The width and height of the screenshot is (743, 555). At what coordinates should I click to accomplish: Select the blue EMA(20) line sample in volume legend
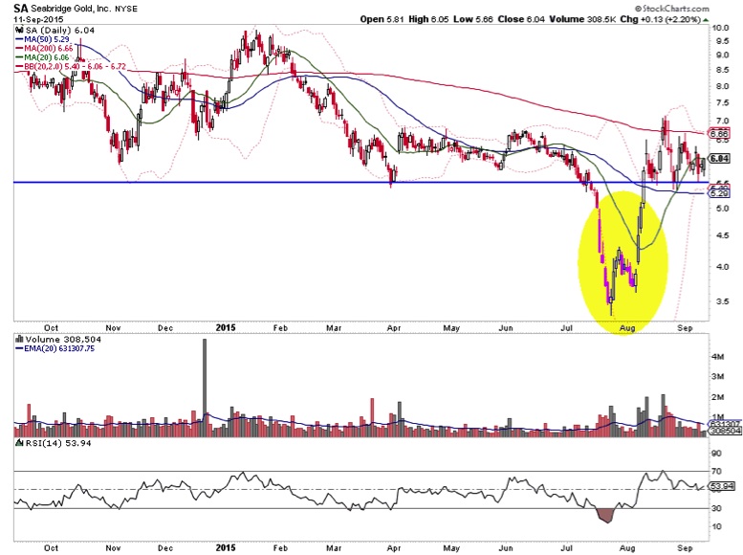click(x=19, y=348)
